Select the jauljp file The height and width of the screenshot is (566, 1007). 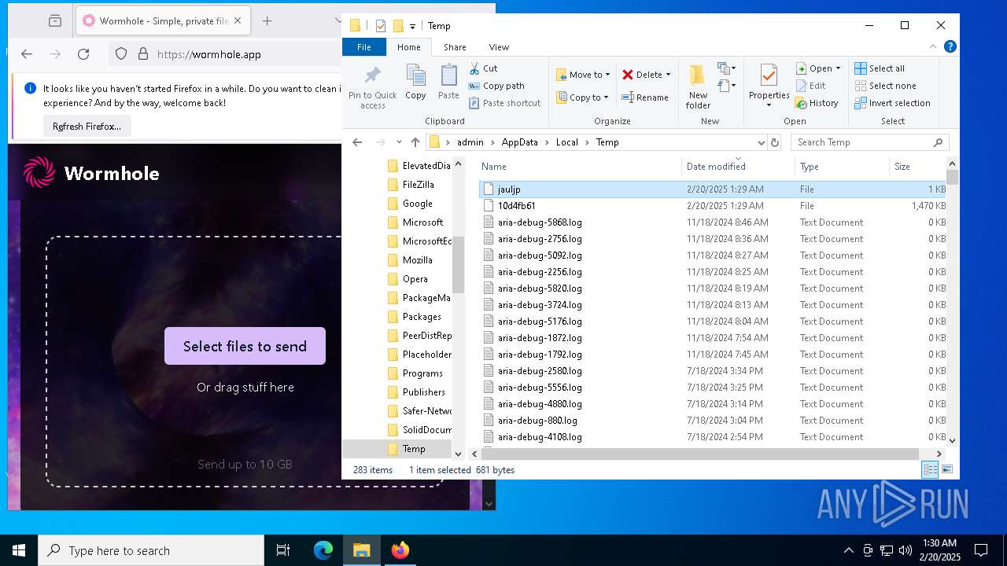pyautogui.click(x=712, y=189)
